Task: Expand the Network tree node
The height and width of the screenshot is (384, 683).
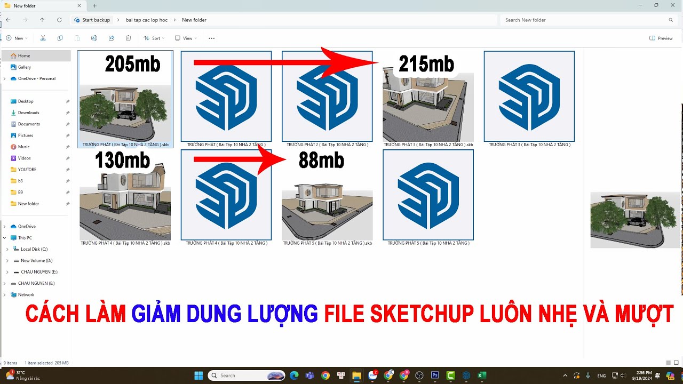Action: click(5, 294)
